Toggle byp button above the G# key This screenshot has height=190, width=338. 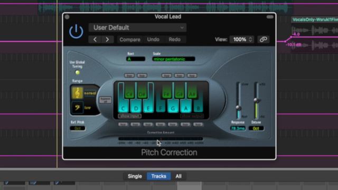[x=180, y=75]
